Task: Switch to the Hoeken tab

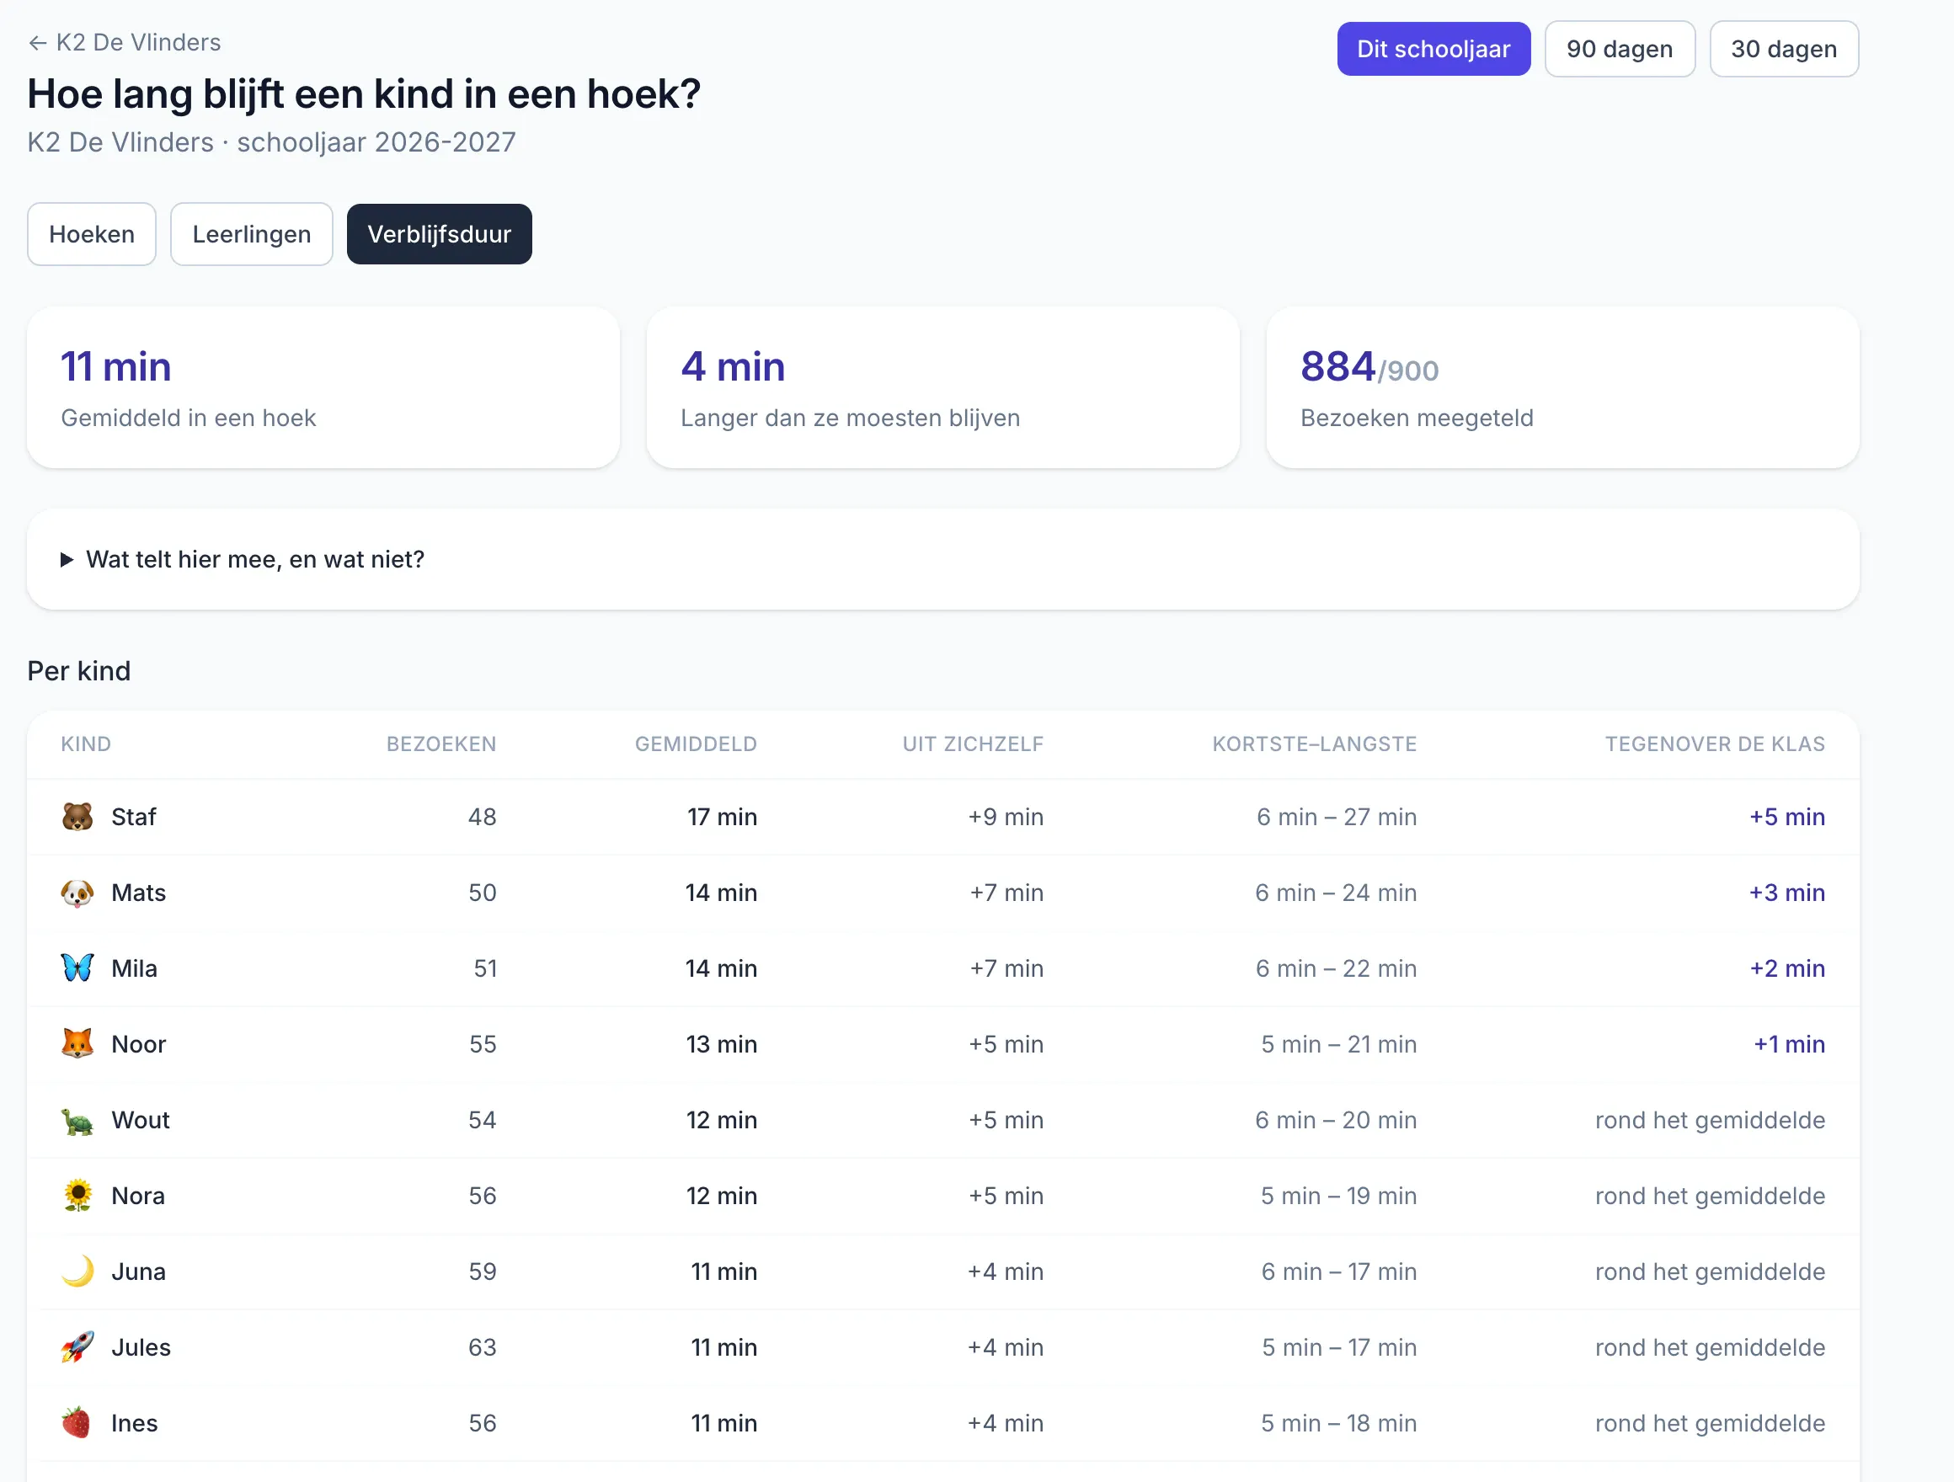Action: click(x=92, y=234)
